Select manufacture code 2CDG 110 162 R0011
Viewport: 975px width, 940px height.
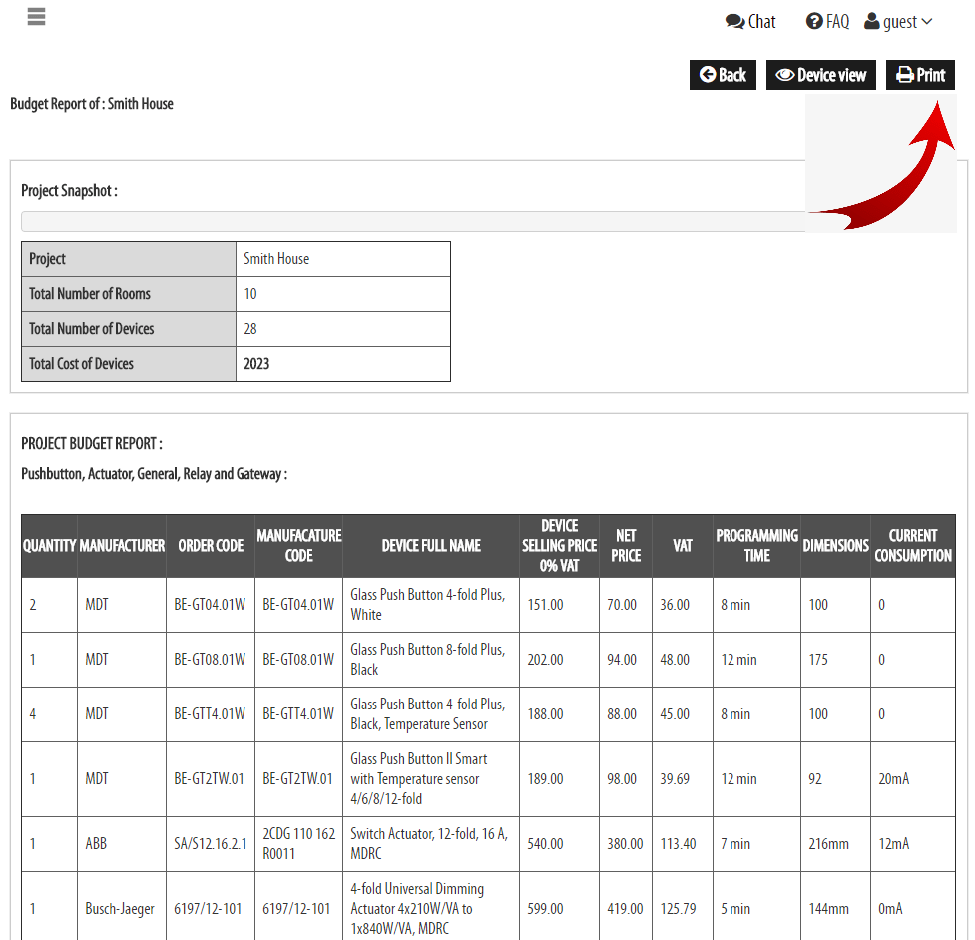[x=299, y=844]
